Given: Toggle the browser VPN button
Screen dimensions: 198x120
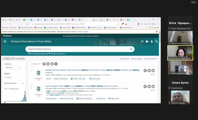Looking at the screenshot, I should [x=154, y=24].
